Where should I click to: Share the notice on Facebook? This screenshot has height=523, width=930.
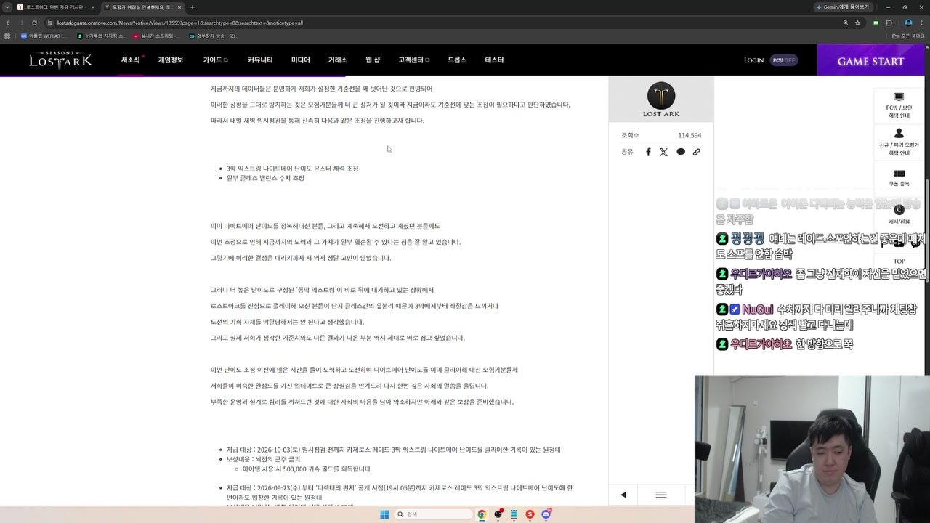point(648,152)
